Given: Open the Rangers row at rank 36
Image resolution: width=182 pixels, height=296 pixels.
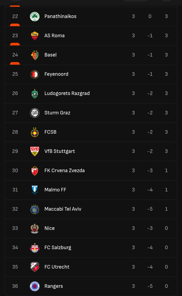Looking at the screenshot, I should pyautogui.click(x=91, y=286).
